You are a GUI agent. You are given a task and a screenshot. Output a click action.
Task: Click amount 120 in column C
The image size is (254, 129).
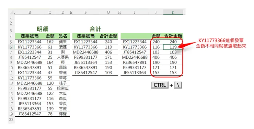(x=50, y=83)
